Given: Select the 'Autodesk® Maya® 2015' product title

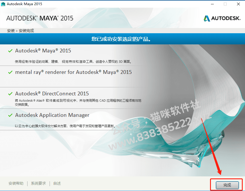Looking at the screenshot, I should (x=43, y=51).
